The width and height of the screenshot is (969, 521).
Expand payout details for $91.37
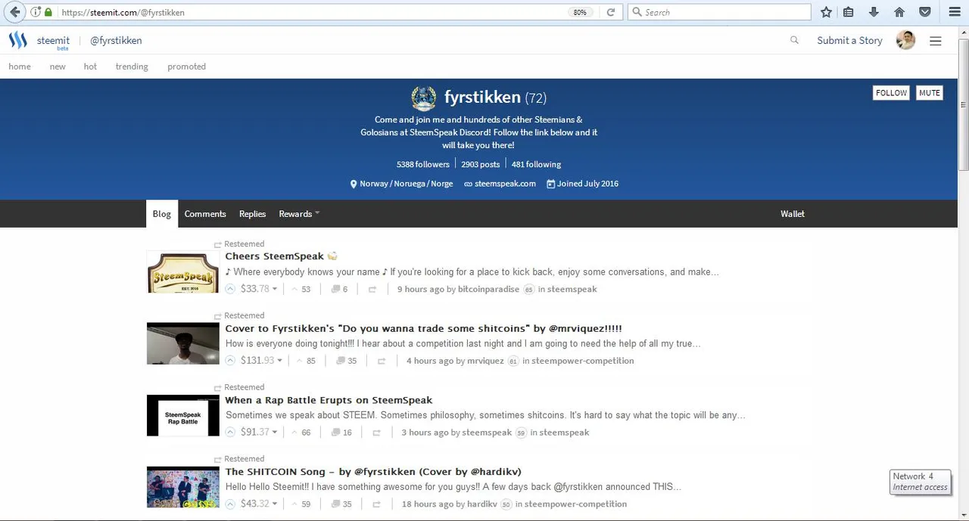pos(259,433)
